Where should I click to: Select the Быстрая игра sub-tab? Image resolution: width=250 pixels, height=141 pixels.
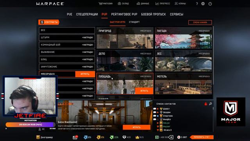(x=118, y=22)
